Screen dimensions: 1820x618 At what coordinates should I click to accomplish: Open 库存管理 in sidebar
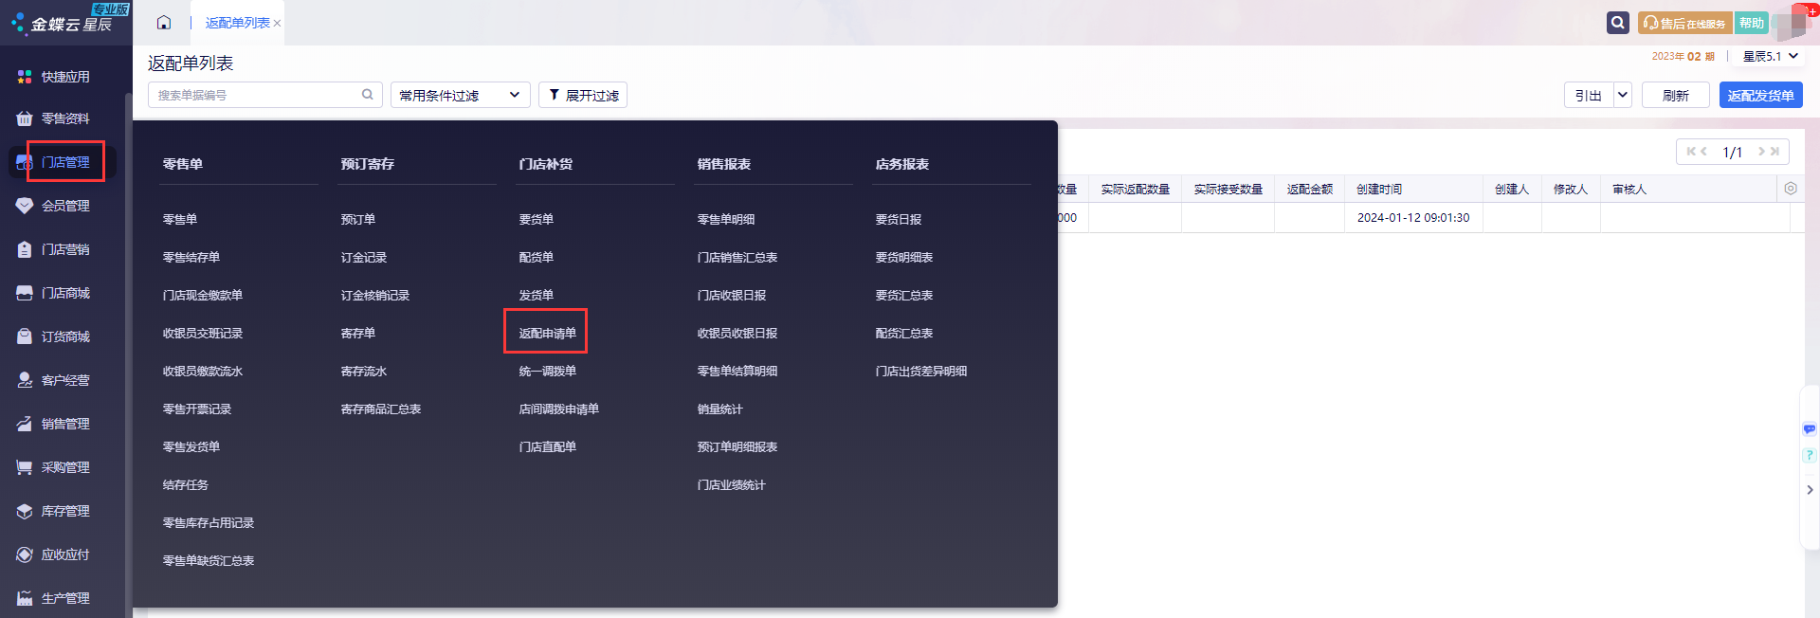[x=64, y=511]
